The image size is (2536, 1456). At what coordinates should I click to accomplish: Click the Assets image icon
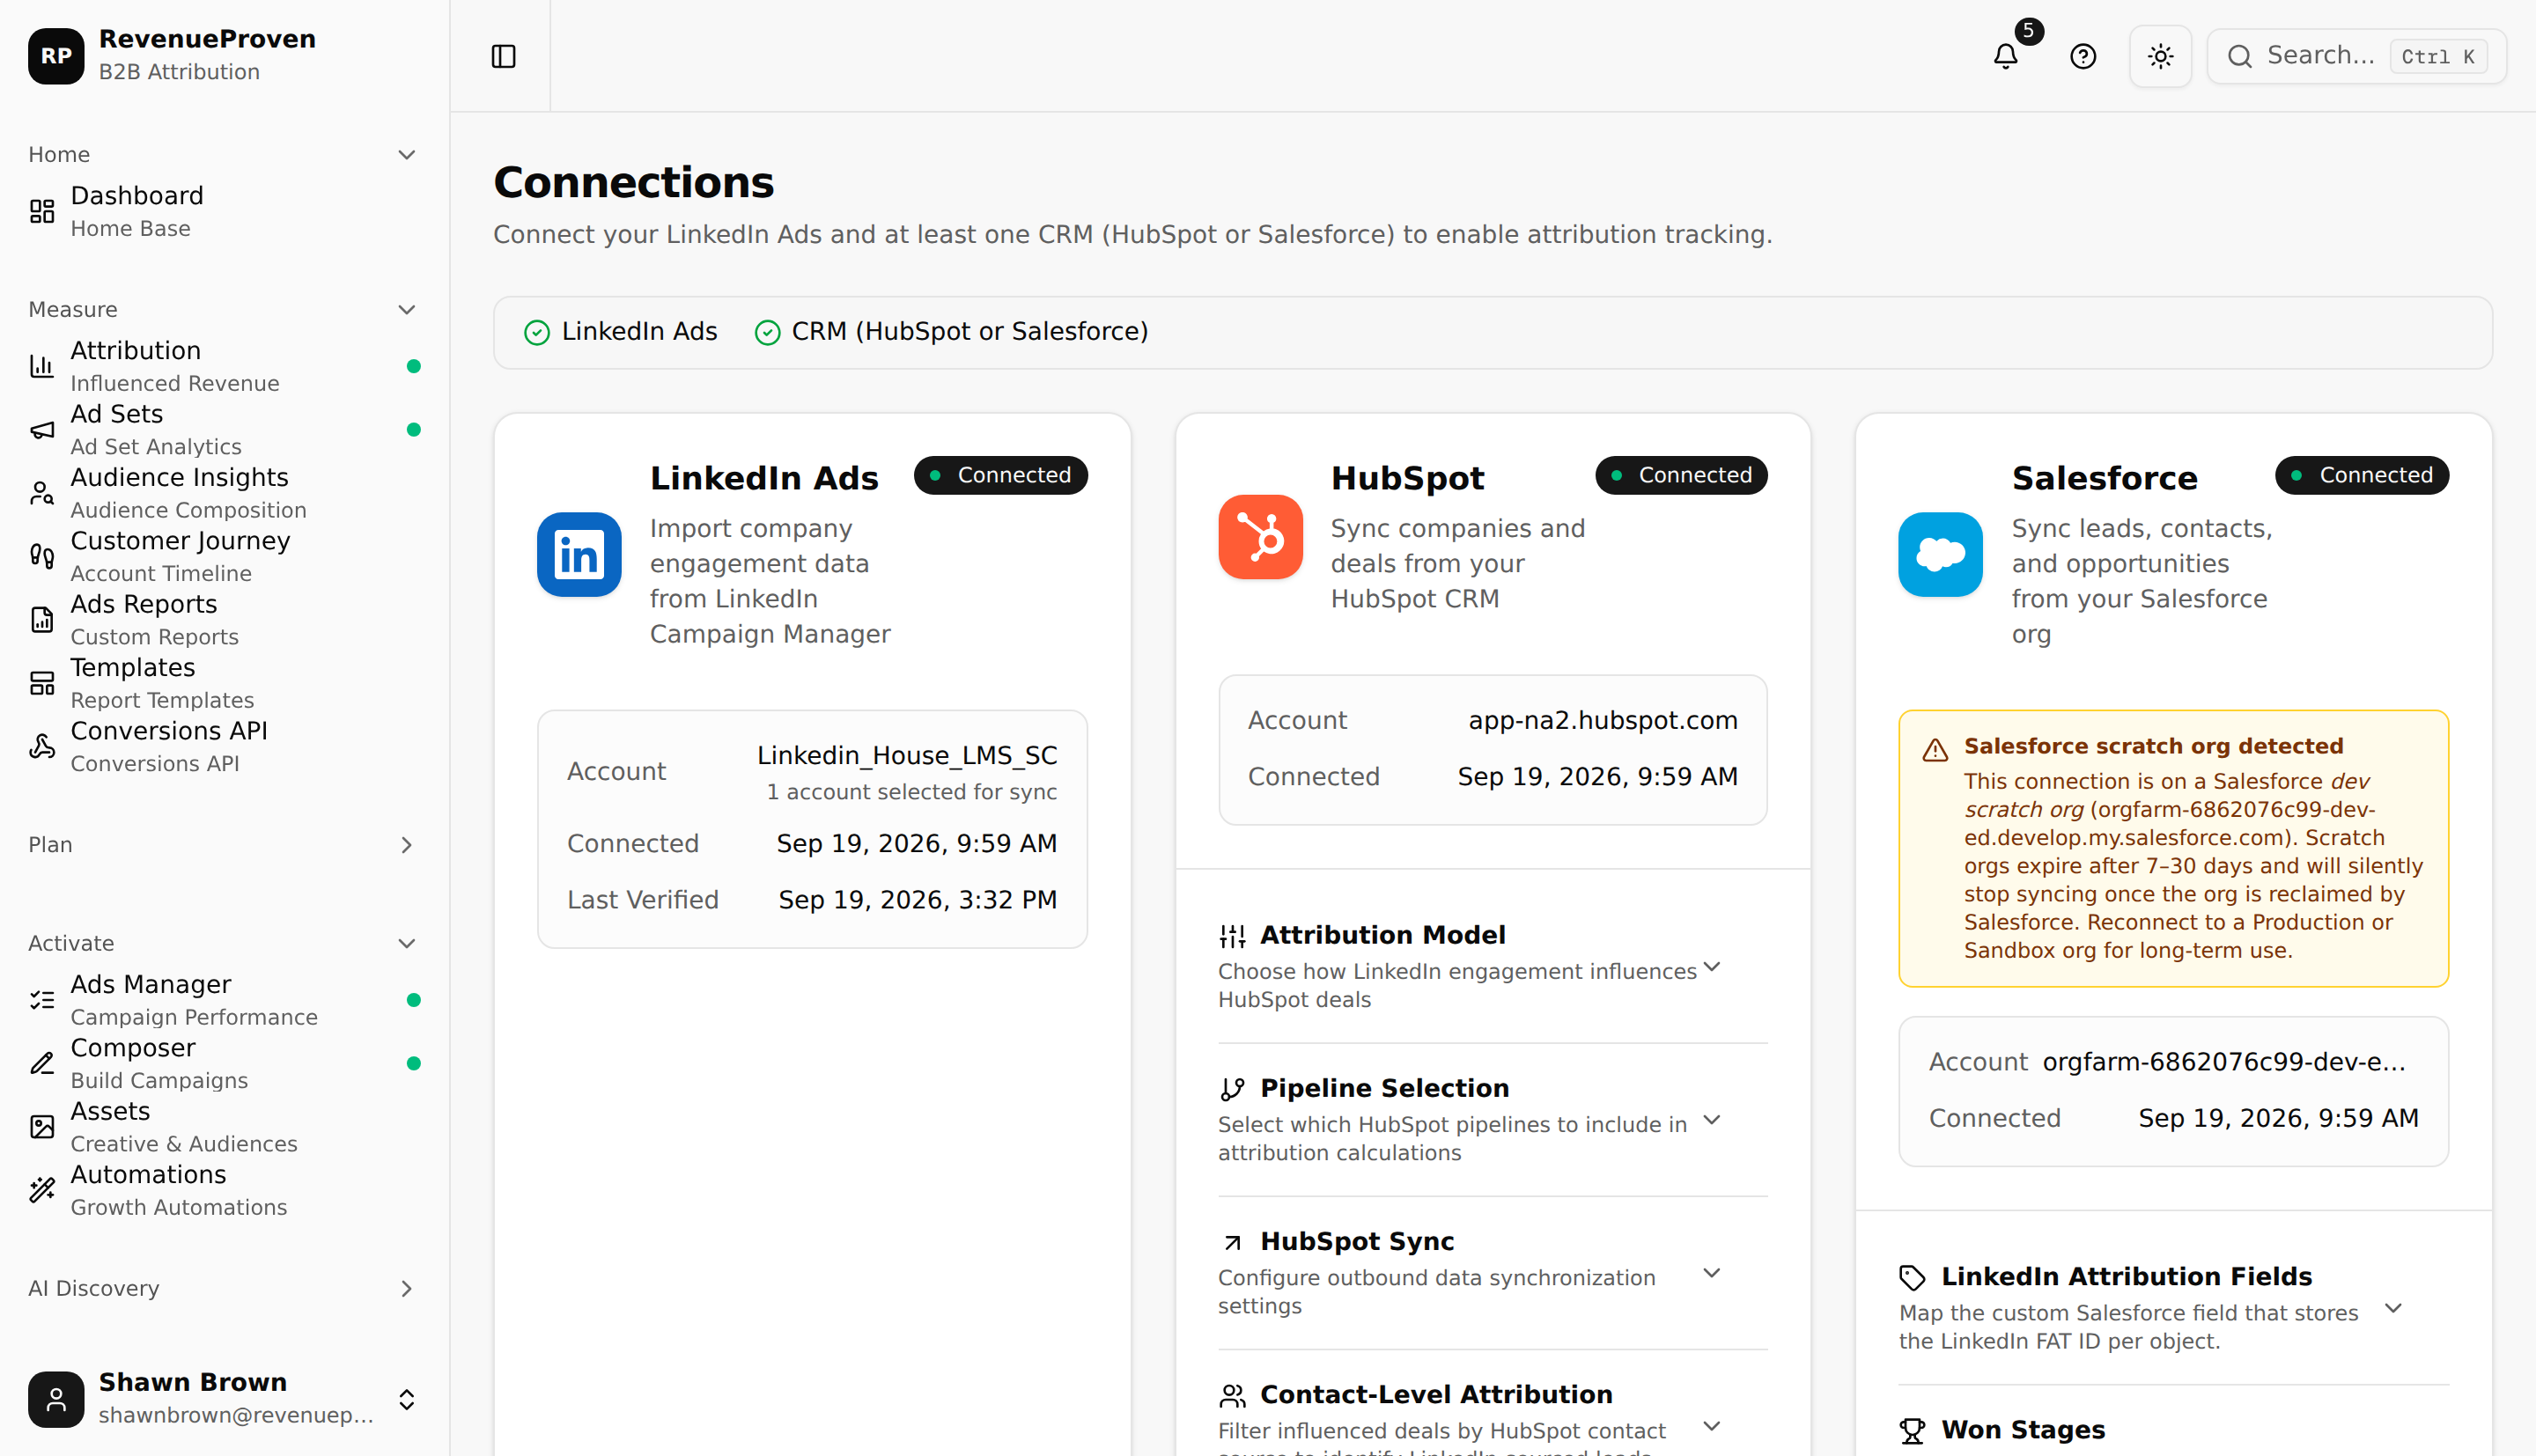coord(42,1127)
